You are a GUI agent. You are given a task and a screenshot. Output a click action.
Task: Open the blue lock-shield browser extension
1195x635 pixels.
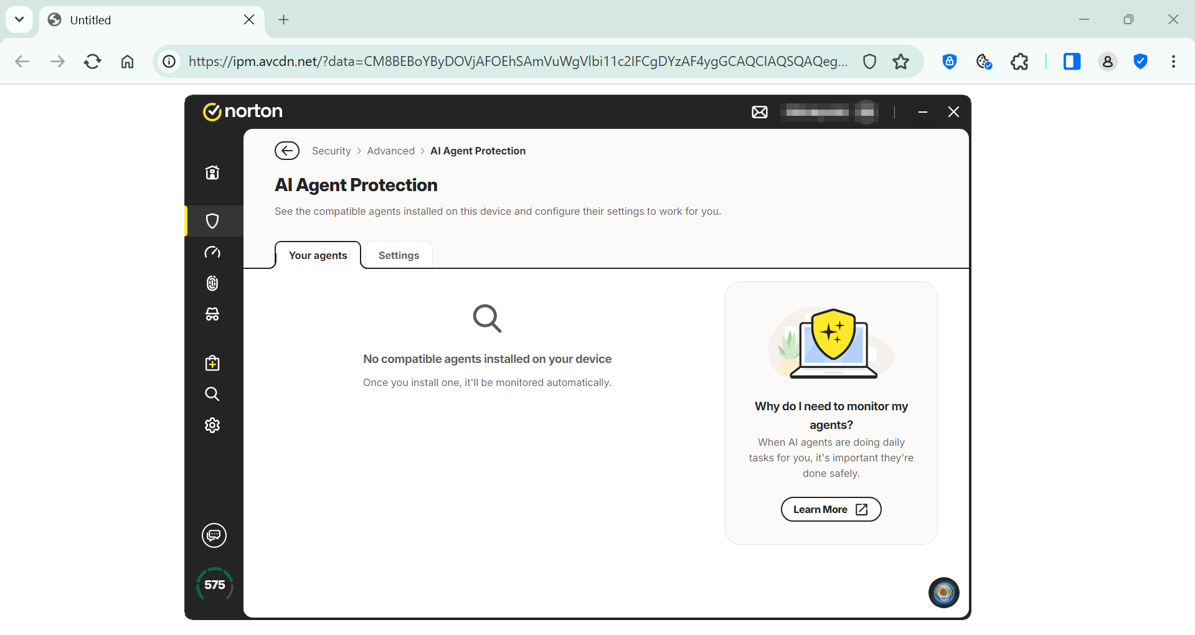click(x=950, y=61)
